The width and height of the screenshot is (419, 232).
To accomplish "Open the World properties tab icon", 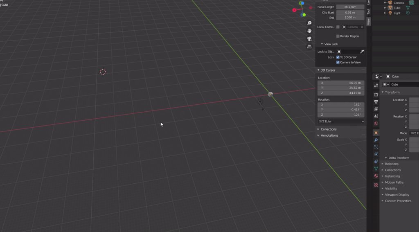I will 376,124.
